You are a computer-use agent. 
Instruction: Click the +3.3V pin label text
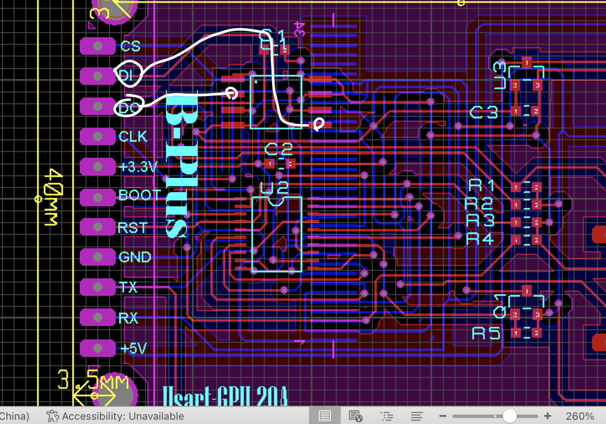(138, 167)
